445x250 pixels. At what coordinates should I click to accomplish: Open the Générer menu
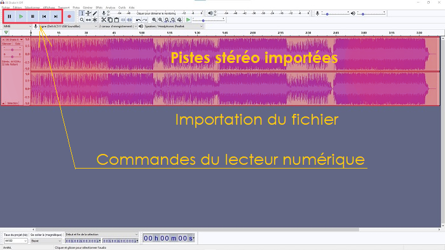88,8
